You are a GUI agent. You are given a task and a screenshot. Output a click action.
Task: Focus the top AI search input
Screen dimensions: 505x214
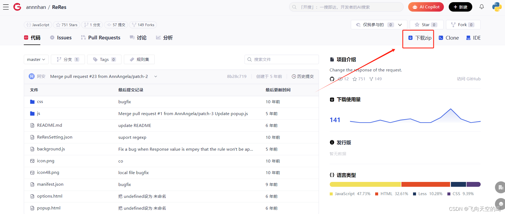(x=346, y=7)
